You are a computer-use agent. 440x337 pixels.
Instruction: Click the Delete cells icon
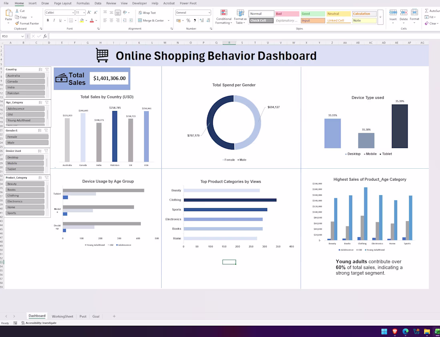point(404,13)
